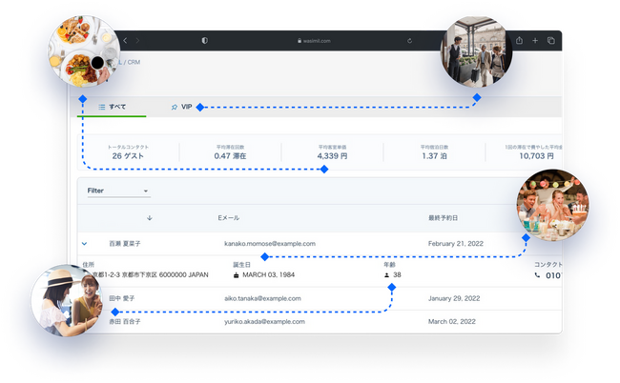Select guest name 赤田 百合子
620x383 pixels.
(x=125, y=321)
